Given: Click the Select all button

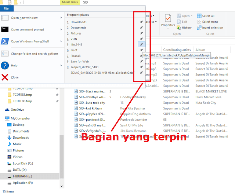Looking at the screenshot, I should 206,16.
